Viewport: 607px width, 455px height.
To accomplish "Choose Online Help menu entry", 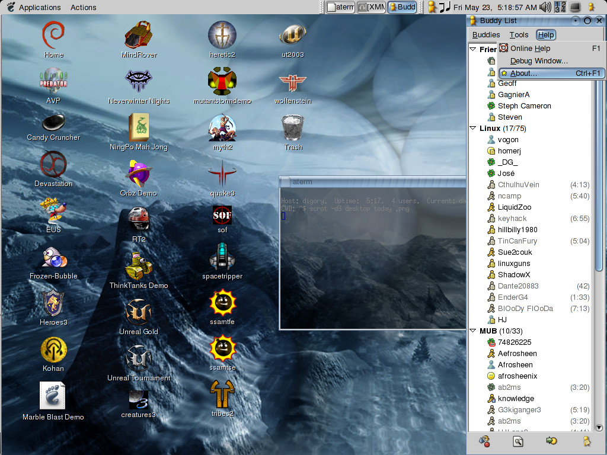I will (551, 49).
